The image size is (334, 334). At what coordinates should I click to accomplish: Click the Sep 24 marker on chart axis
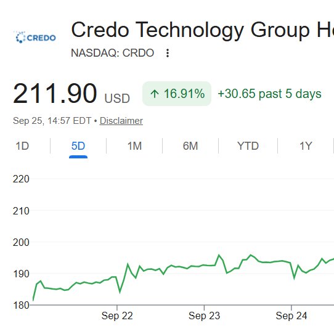point(291,316)
